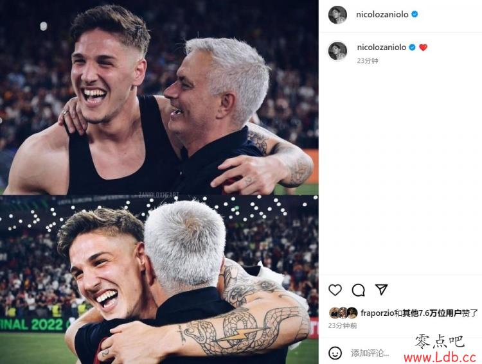Viewport: 482px width, 364px height.
Task: Open comments via the speech bubble icon
Action: click(x=358, y=290)
